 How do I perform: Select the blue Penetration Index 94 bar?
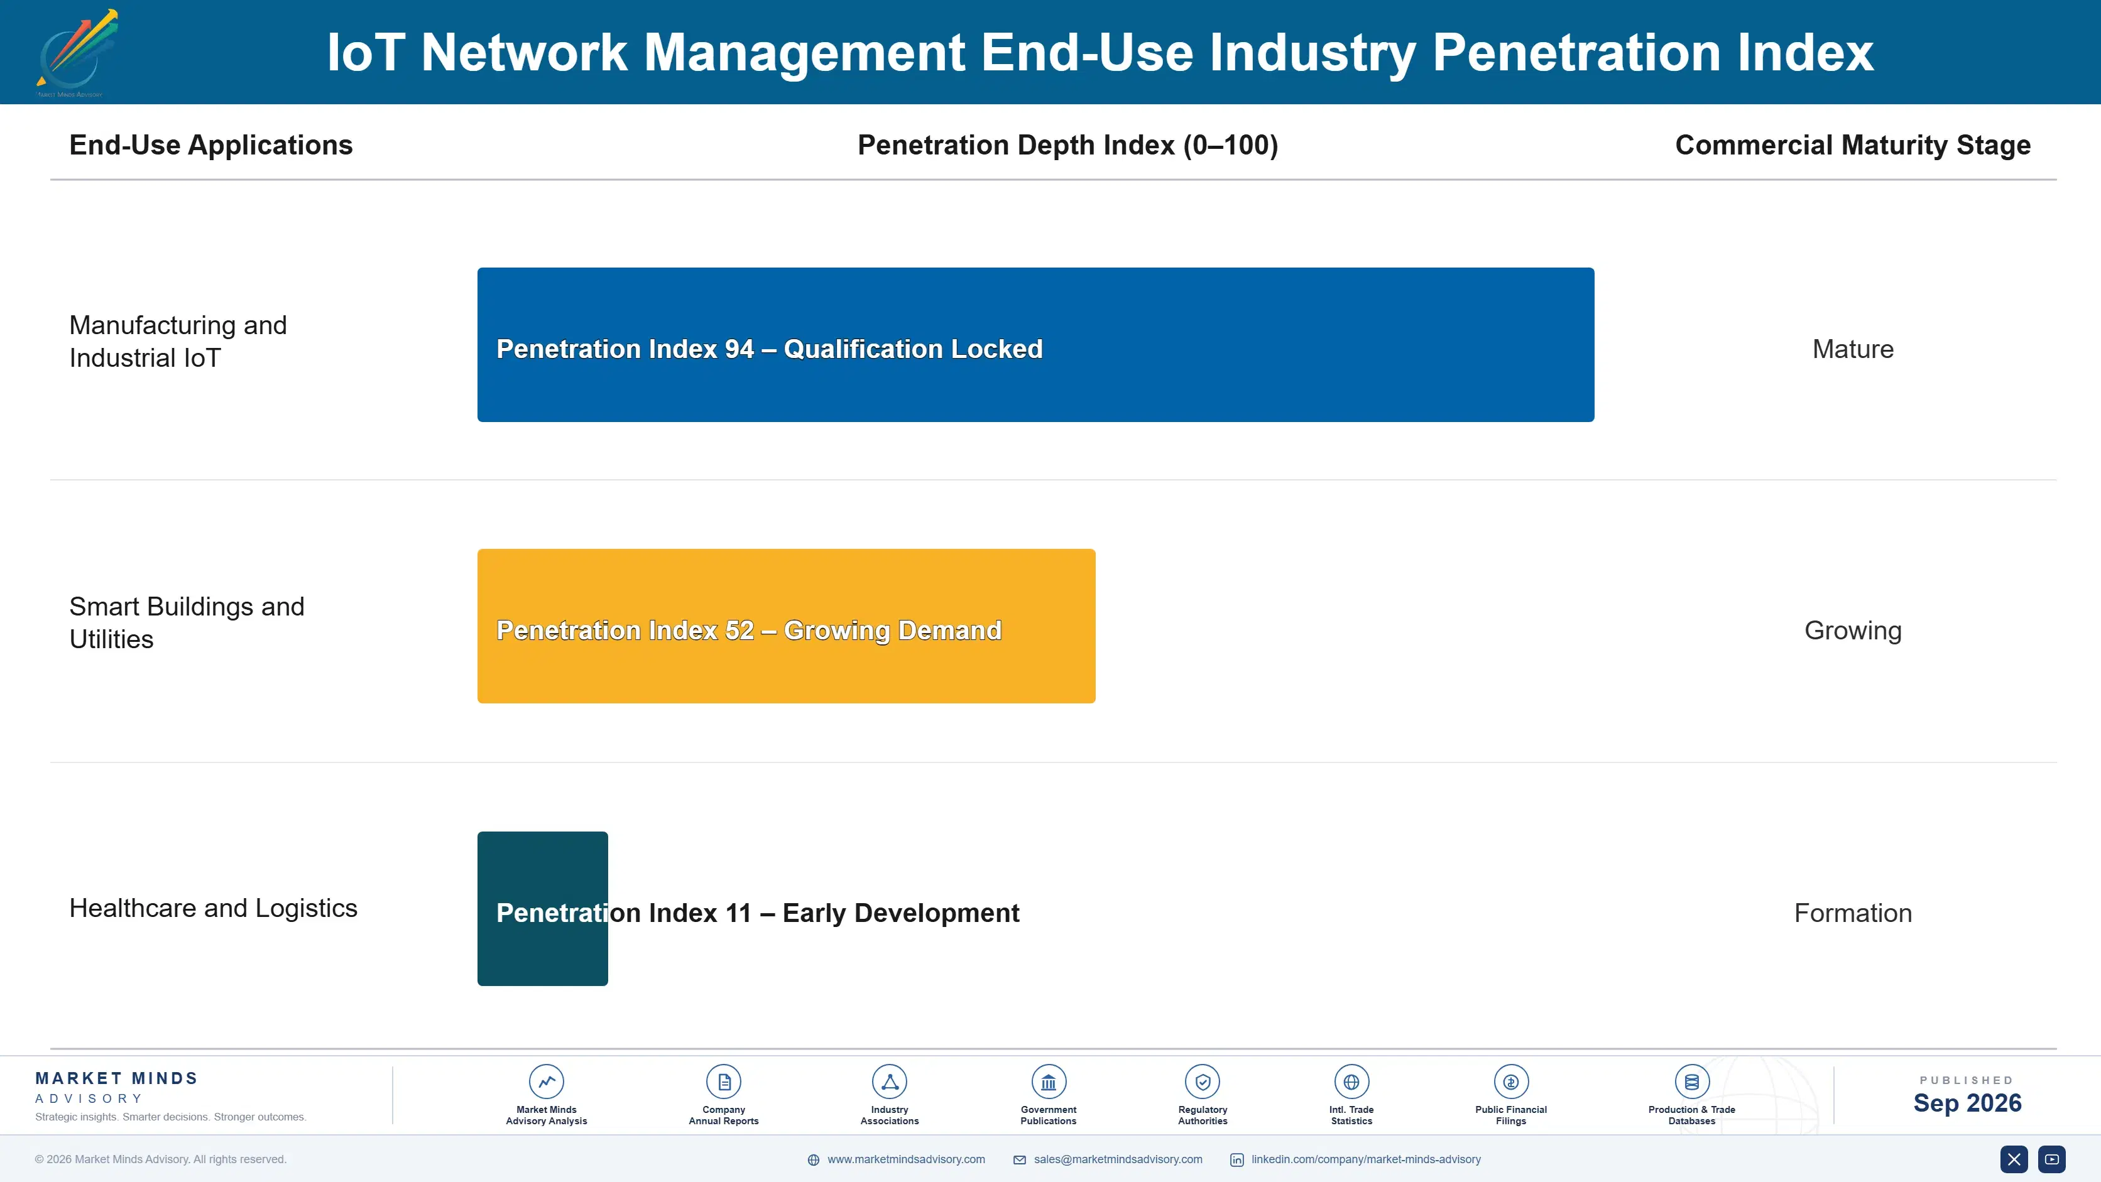(x=1035, y=344)
